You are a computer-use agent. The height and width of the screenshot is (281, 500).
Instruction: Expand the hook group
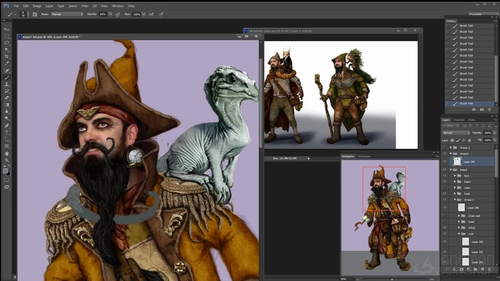point(455,194)
